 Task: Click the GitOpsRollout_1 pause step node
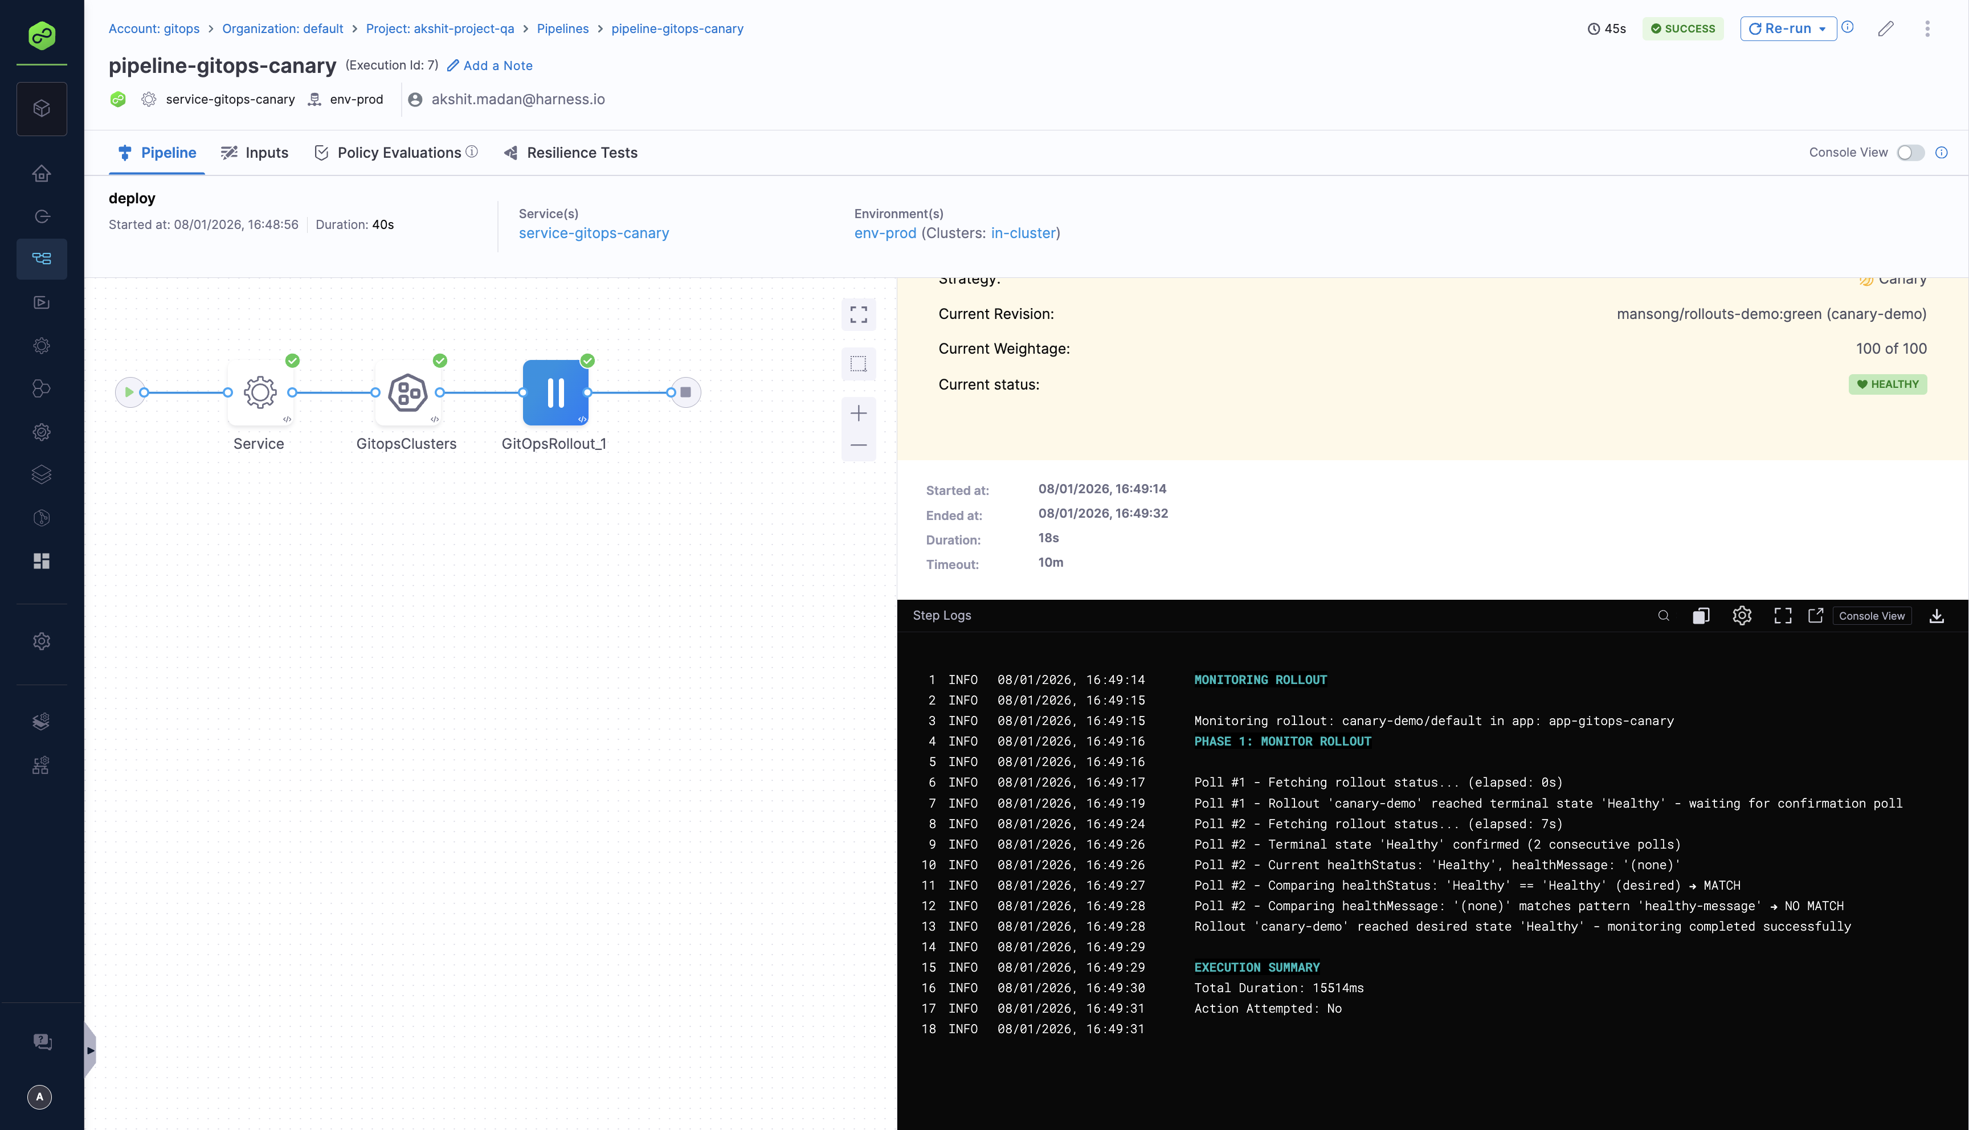point(555,392)
